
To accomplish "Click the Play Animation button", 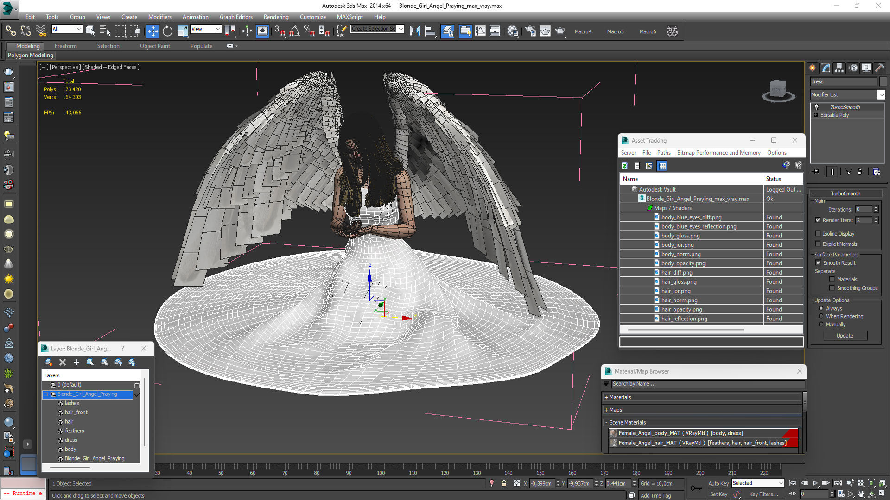I will click(x=815, y=483).
